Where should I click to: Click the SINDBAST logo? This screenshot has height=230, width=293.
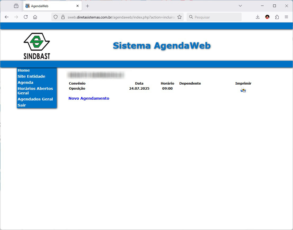[37, 46]
